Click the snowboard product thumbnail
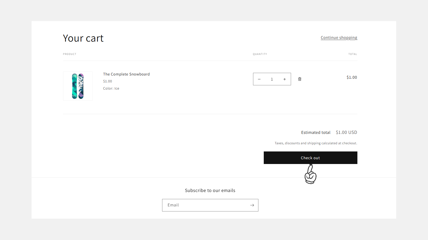The height and width of the screenshot is (240, 428). (78, 86)
